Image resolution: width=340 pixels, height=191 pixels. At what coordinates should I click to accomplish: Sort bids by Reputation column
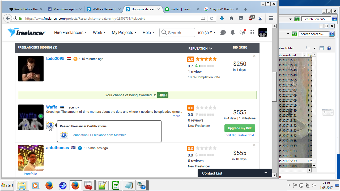[201, 49]
